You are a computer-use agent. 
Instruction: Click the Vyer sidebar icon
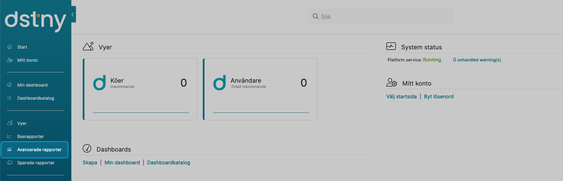click(10, 123)
